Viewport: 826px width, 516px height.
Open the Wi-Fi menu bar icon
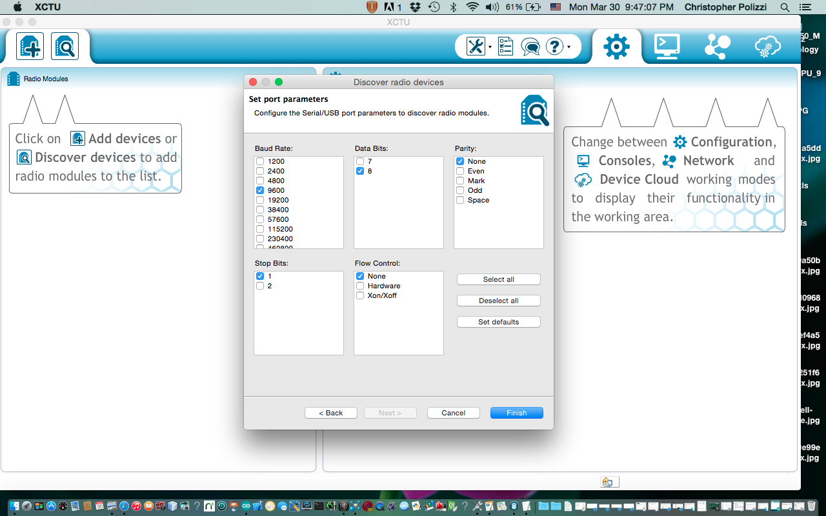pyautogui.click(x=473, y=7)
